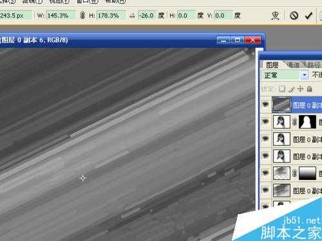Select sixth layer row name 图层 0 副本

[307, 191]
